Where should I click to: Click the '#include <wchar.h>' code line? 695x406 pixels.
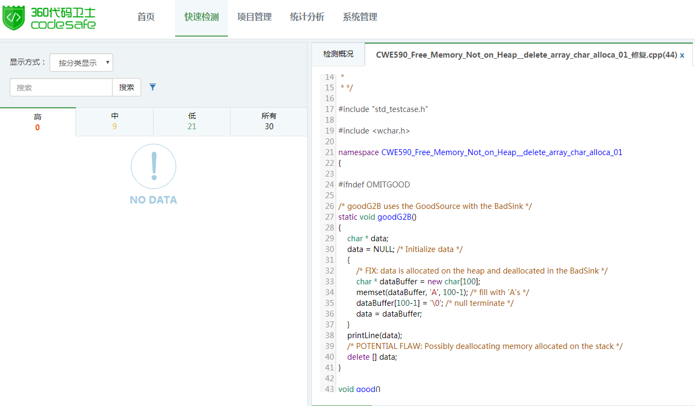(374, 131)
